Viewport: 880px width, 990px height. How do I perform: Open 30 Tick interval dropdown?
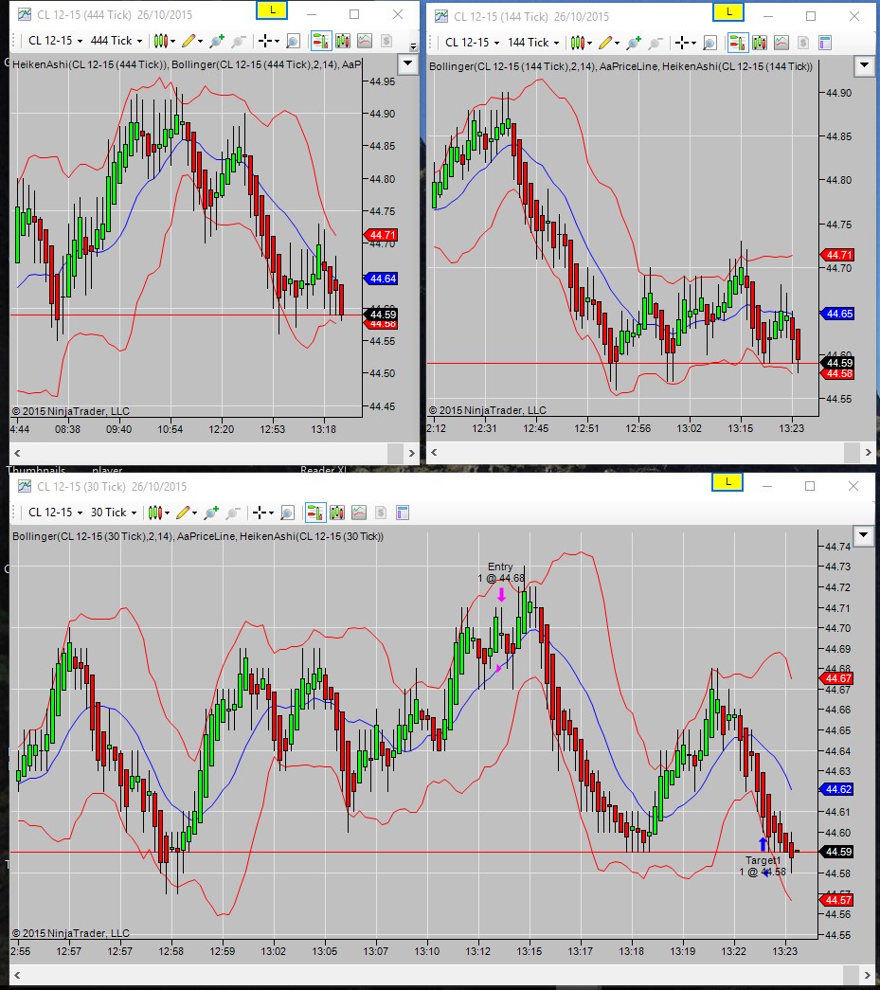(x=114, y=513)
